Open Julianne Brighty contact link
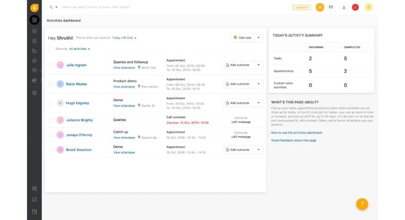The height and width of the screenshot is (220, 405). (x=79, y=120)
